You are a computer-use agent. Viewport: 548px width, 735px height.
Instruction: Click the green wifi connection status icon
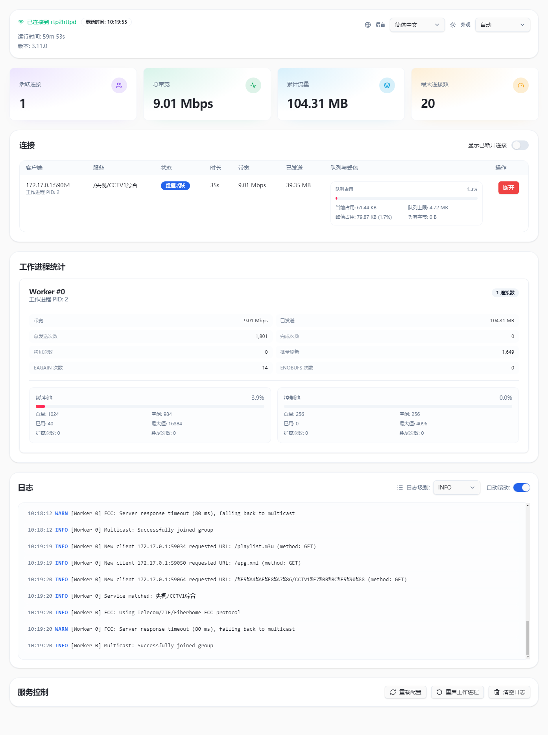[21, 22]
